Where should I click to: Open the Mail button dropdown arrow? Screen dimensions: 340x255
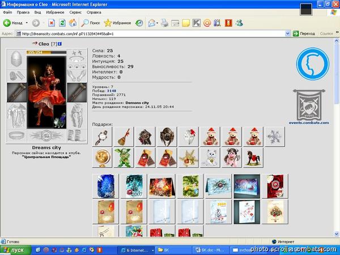click(157, 23)
